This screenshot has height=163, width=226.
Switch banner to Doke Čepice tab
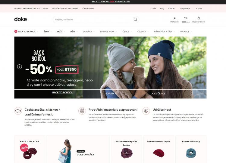[158, 94]
